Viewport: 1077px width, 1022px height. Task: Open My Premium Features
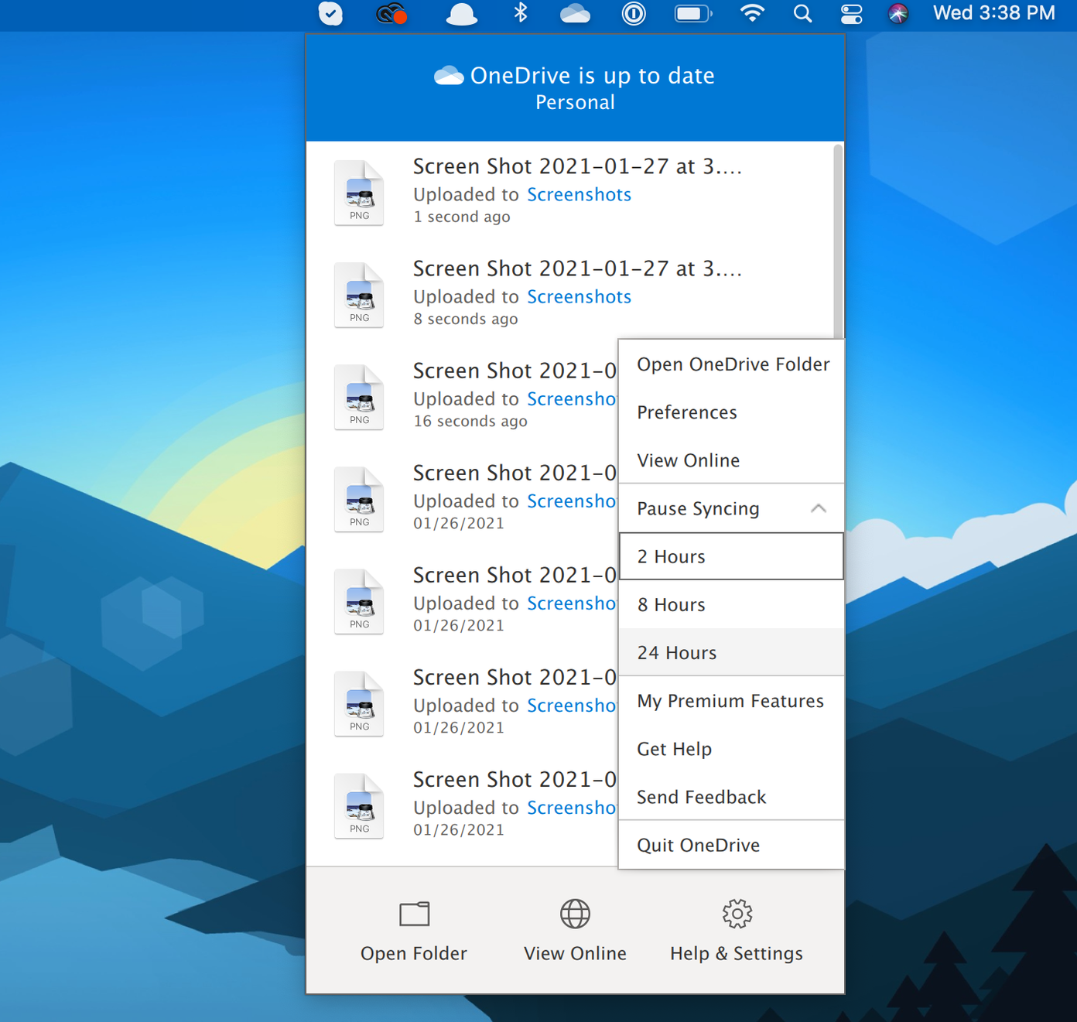point(730,701)
